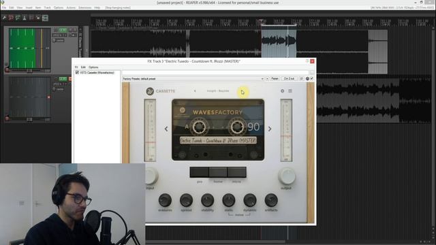Click pan knob on first track

click(x=54, y=41)
